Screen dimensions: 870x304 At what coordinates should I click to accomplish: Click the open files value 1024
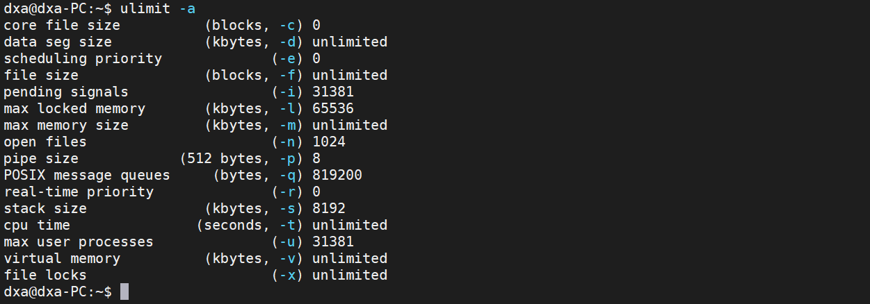click(x=329, y=142)
